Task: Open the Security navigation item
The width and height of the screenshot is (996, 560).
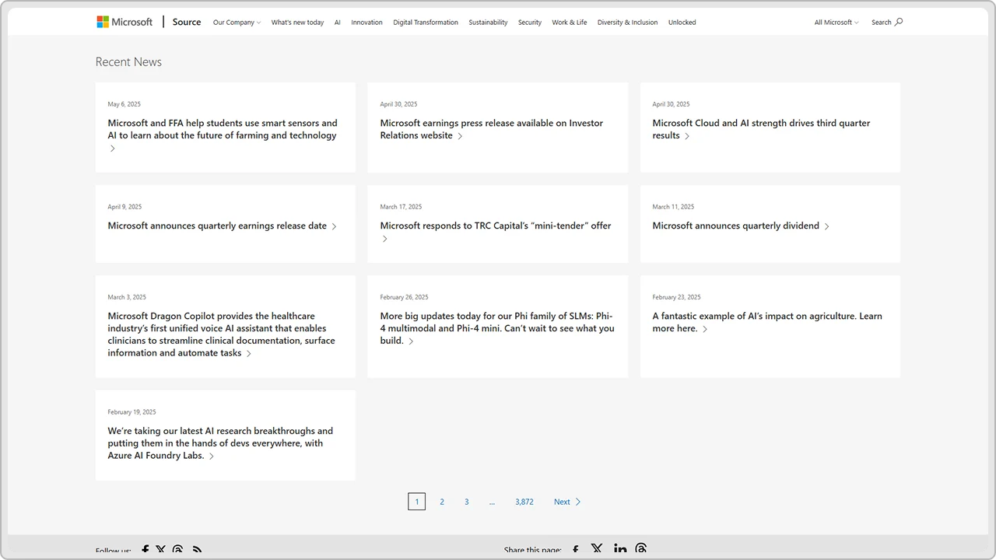Action: click(x=530, y=23)
